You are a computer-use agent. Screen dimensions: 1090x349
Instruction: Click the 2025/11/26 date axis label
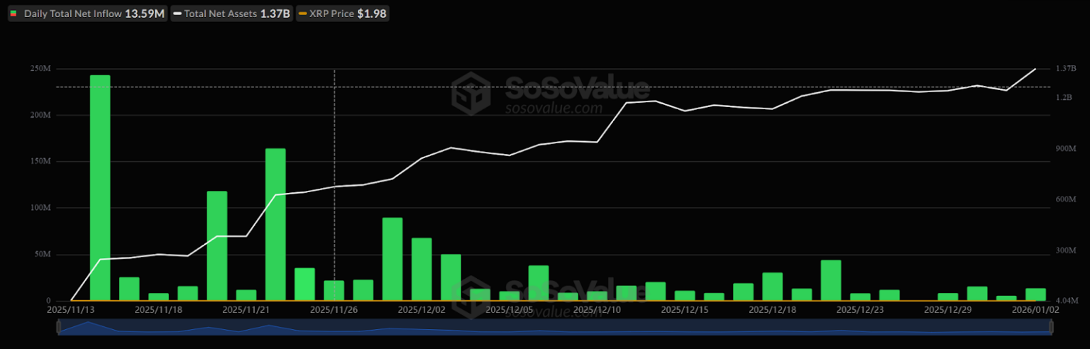coord(334,310)
